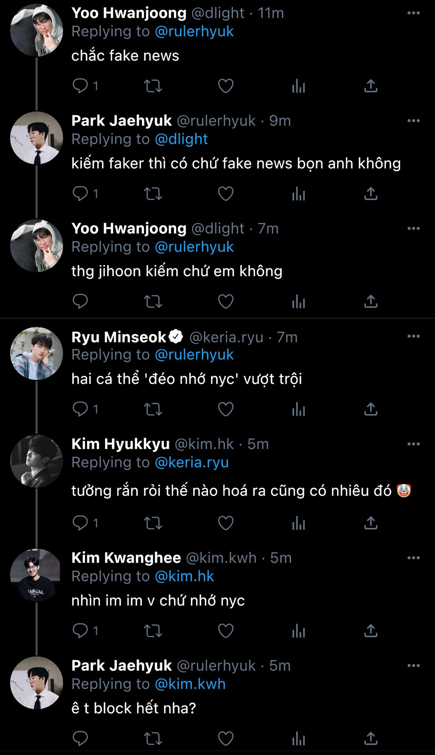Retweet Kim Kwanghee's 'nhìn im im' tweet
The width and height of the screenshot is (435, 755).
[x=153, y=631]
